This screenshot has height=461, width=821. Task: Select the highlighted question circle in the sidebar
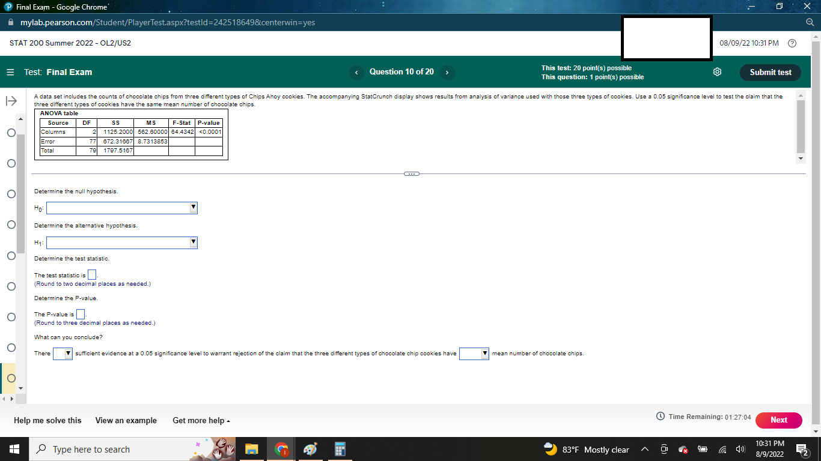(10, 378)
